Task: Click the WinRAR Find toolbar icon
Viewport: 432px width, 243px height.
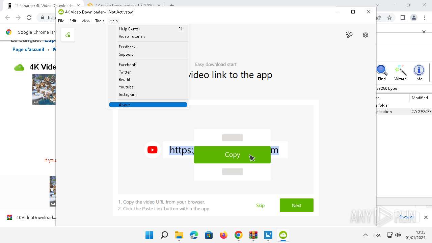Action: tap(382, 73)
